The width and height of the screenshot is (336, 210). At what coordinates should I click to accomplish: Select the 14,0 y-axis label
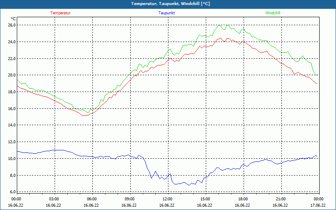(x=12, y=125)
